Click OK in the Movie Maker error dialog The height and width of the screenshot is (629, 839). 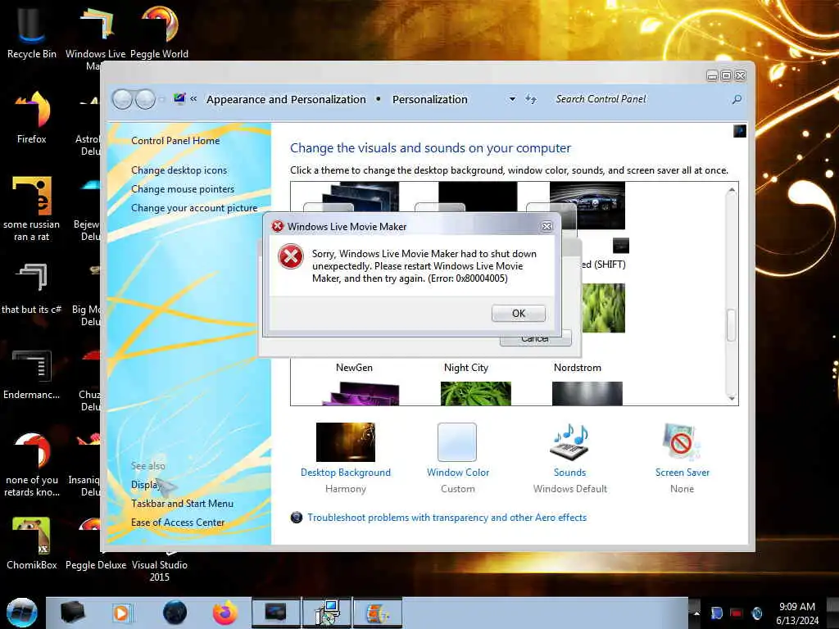pyautogui.click(x=518, y=313)
